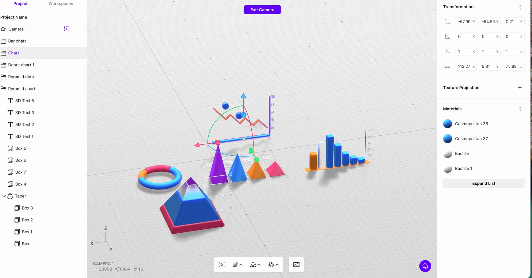Click the blue Z-axis gizmo arrow
This screenshot has width=532, height=278.
243,96
